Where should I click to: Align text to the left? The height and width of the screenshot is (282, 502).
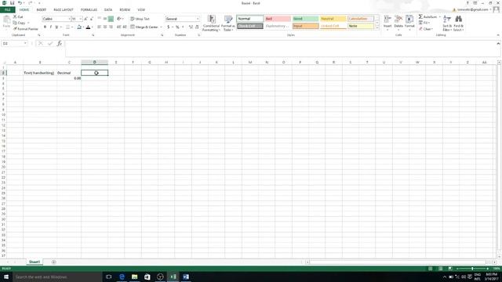[x=100, y=27]
